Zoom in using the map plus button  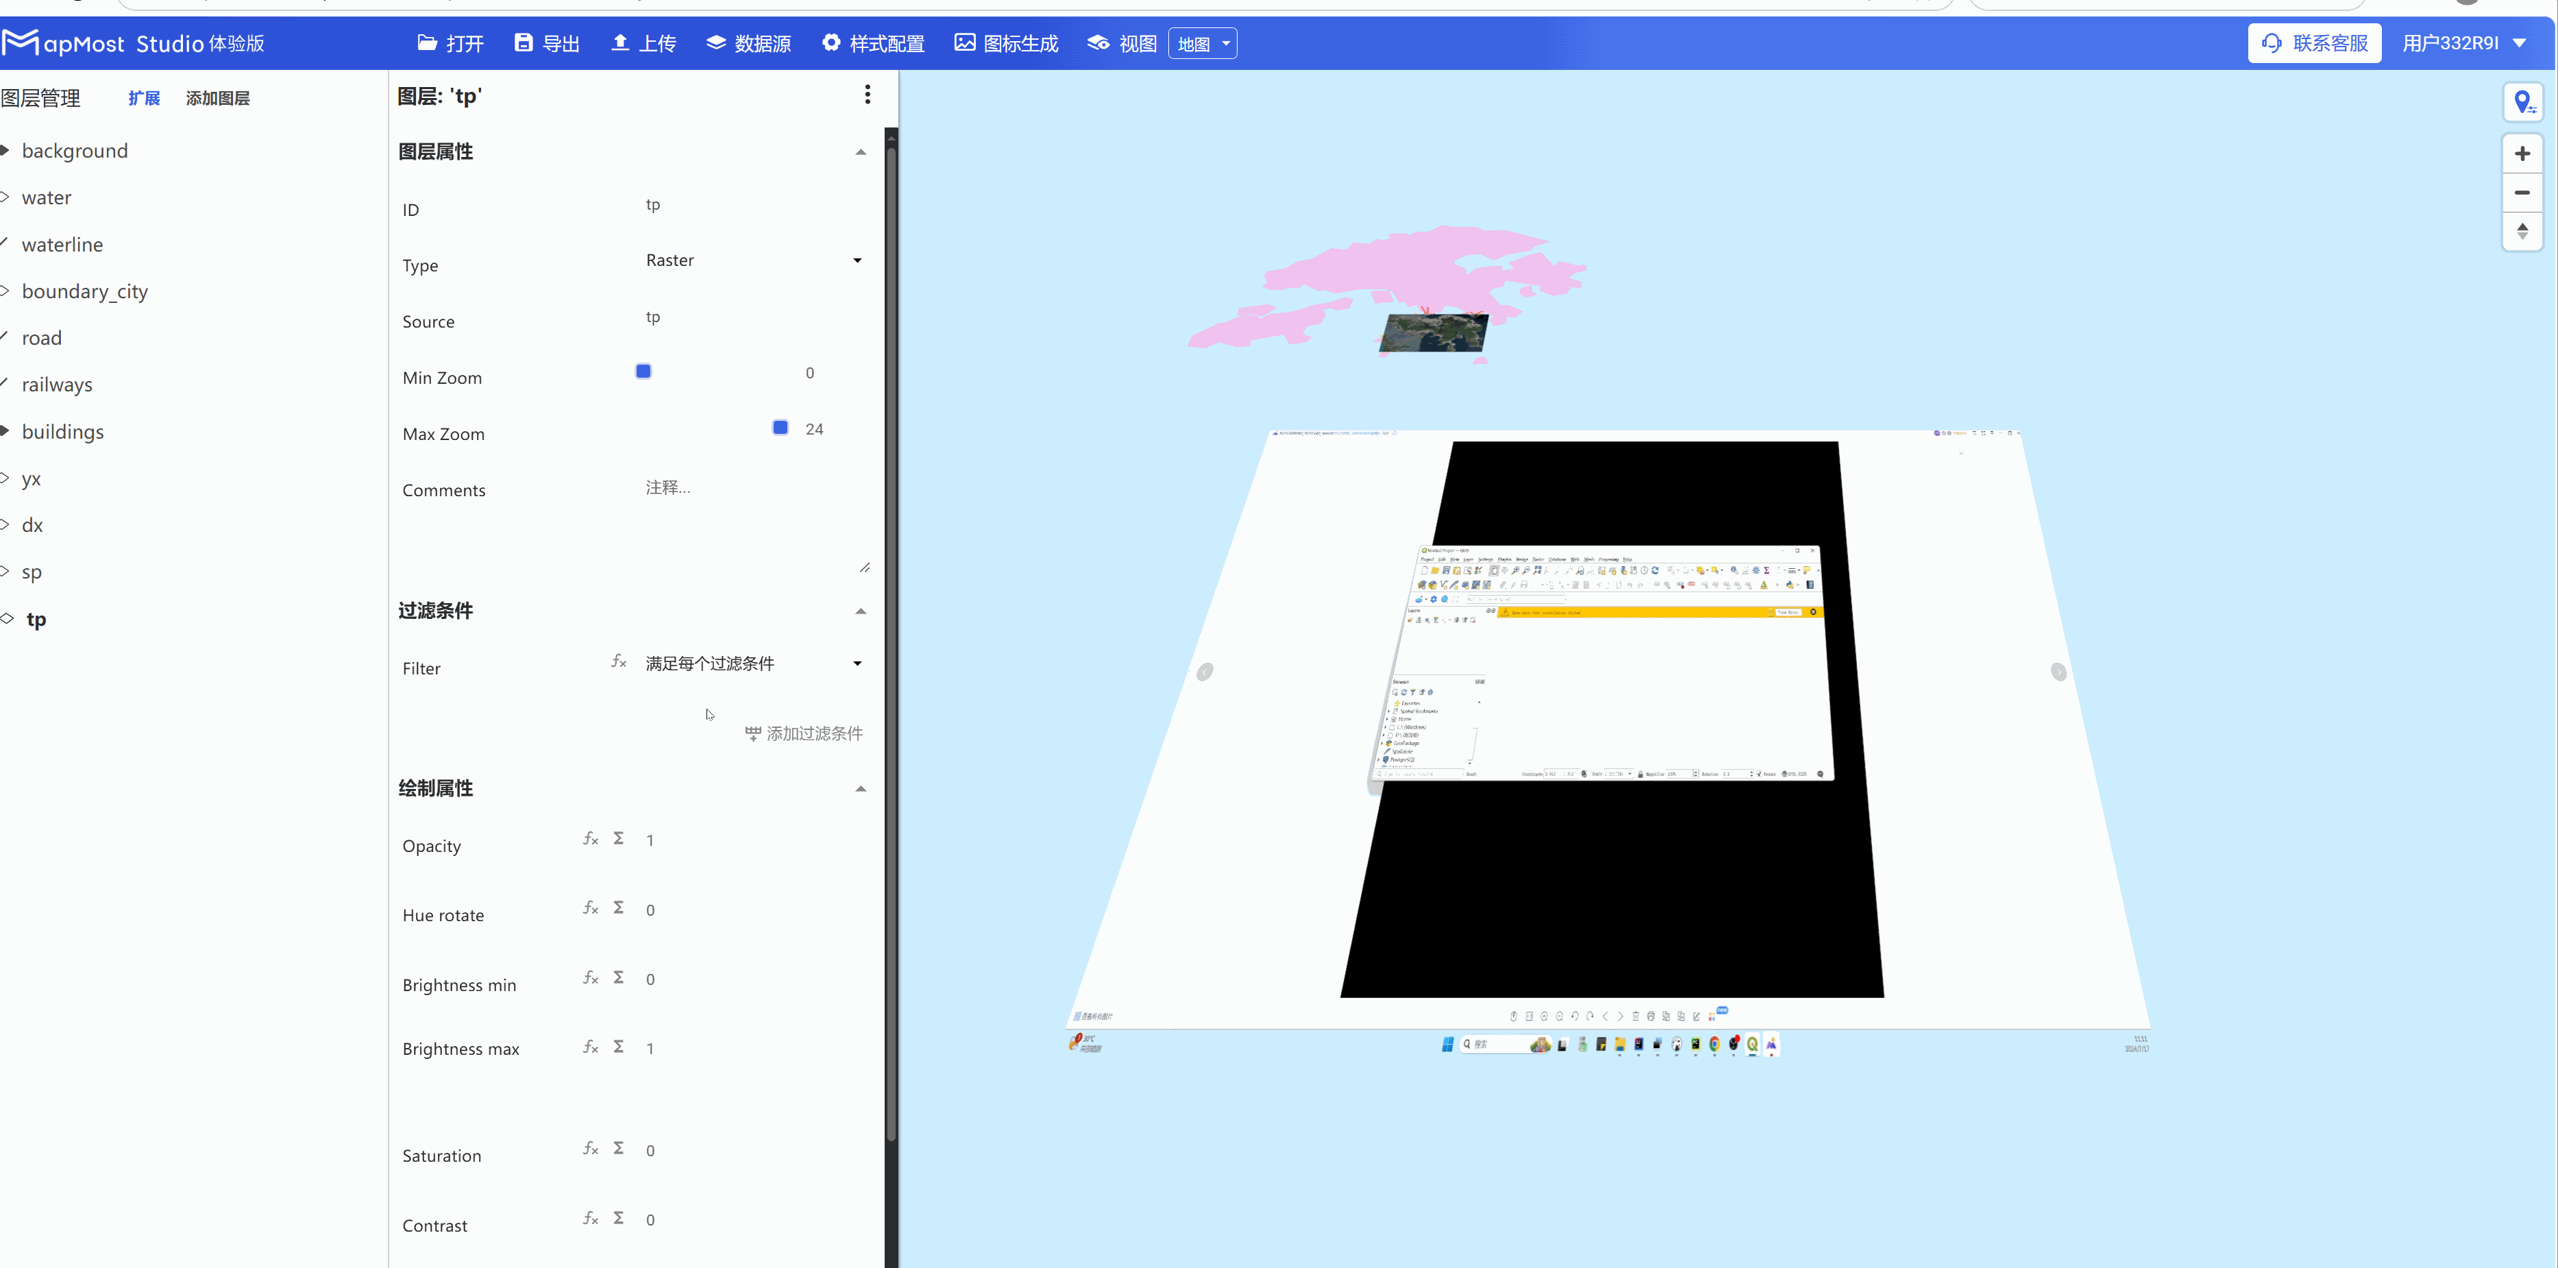coord(2522,153)
